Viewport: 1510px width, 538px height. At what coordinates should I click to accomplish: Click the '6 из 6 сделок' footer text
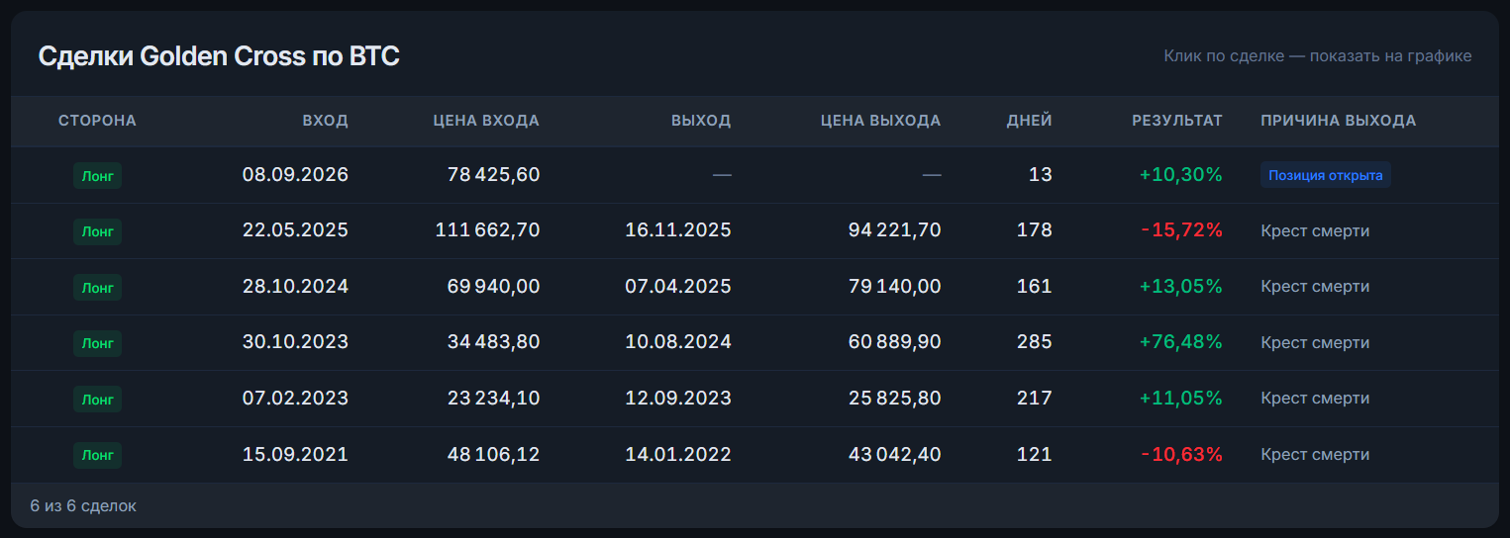pyautogui.click(x=83, y=505)
